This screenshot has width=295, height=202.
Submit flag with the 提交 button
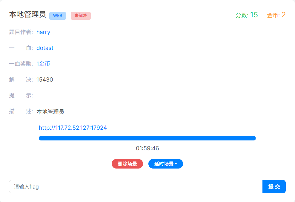(274, 186)
